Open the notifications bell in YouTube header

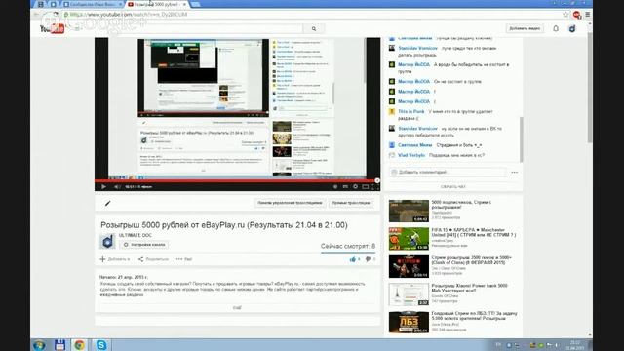pyautogui.click(x=556, y=28)
